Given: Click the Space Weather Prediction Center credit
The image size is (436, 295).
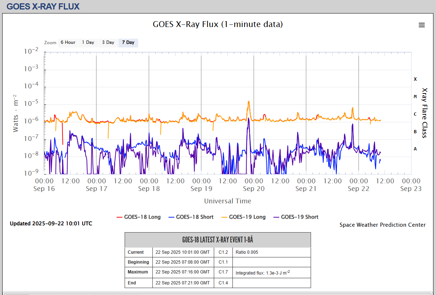Looking at the screenshot, I should pyautogui.click(x=382, y=225).
